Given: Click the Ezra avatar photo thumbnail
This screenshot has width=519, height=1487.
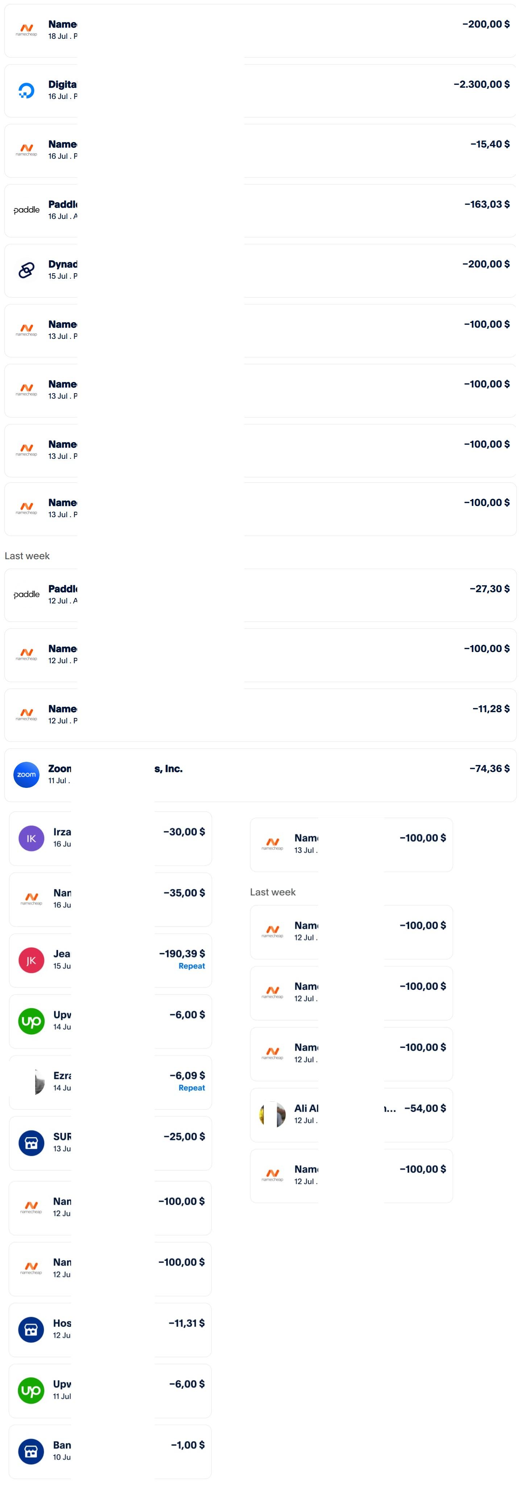Looking at the screenshot, I should (37, 1082).
